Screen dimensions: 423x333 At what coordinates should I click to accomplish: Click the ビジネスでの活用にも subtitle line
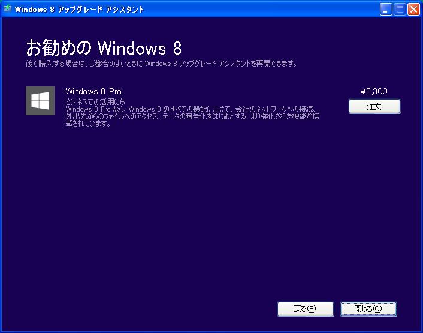coord(95,102)
